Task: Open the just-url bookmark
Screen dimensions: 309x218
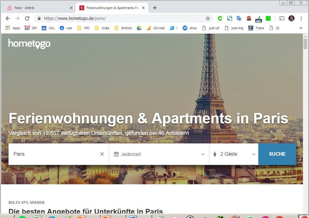Action: coord(210,28)
